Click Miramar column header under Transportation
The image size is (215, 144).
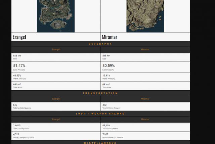(x=145, y=99)
